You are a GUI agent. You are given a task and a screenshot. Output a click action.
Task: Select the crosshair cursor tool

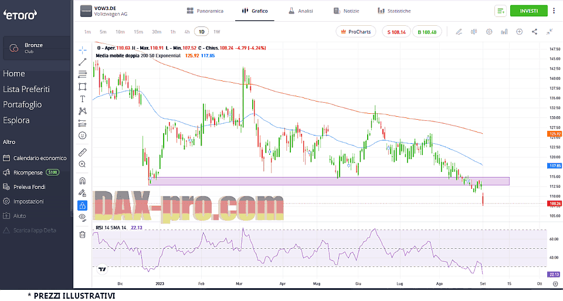point(83,50)
